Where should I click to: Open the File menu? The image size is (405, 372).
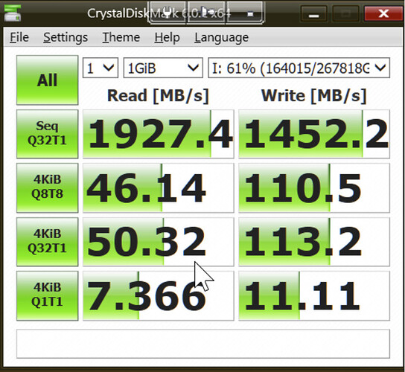click(19, 38)
